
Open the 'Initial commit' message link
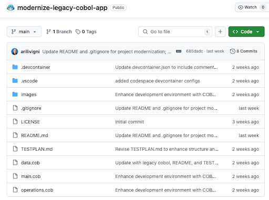pos(129,122)
